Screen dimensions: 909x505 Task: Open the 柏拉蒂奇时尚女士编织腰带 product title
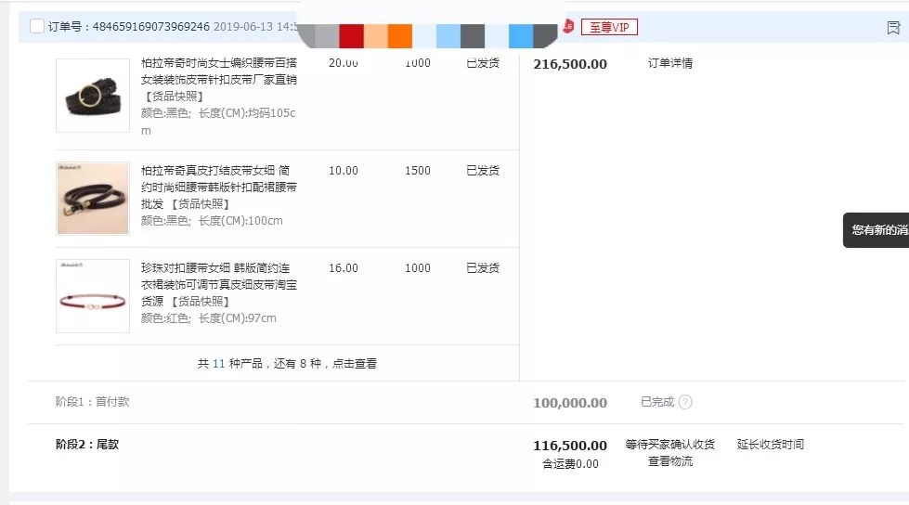[x=218, y=71]
